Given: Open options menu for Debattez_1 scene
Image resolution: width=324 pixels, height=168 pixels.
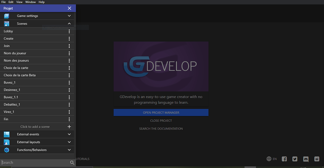Looking at the screenshot, I should pyautogui.click(x=69, y=105).
